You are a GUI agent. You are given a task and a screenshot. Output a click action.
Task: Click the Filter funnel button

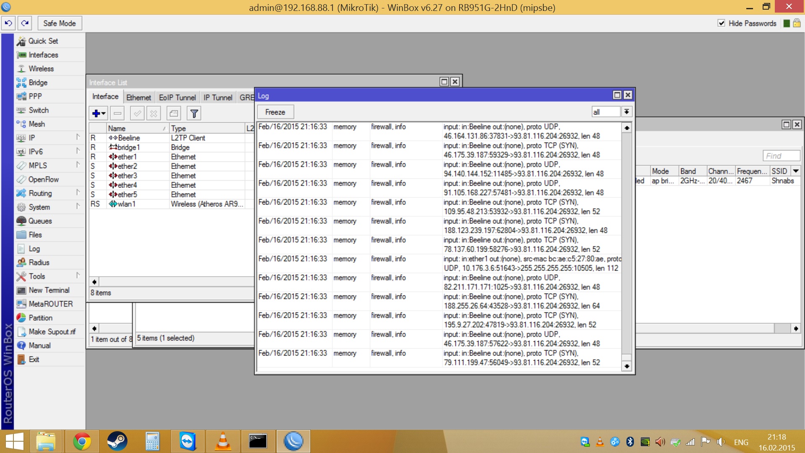(x=194, y=113)
